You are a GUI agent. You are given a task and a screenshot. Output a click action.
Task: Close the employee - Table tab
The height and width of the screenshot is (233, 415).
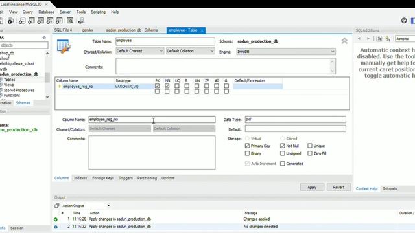(x=202, y=30)
